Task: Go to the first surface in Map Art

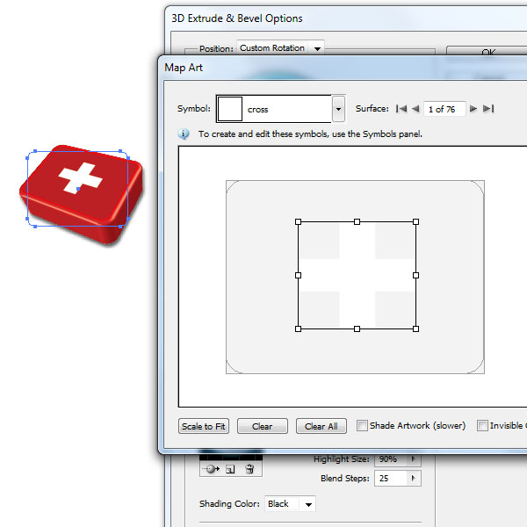Action: click(401, 109)
